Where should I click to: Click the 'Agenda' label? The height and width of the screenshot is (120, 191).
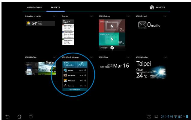pos(65,16)
